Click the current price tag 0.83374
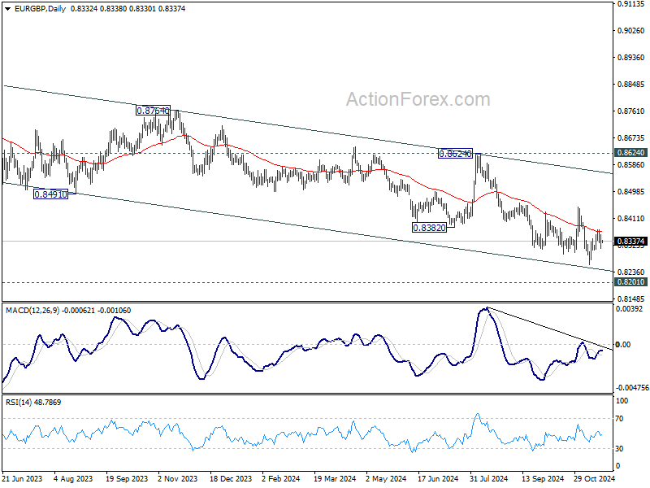The width and height of the screenshot is (650, 488). (x=631, y=242)
